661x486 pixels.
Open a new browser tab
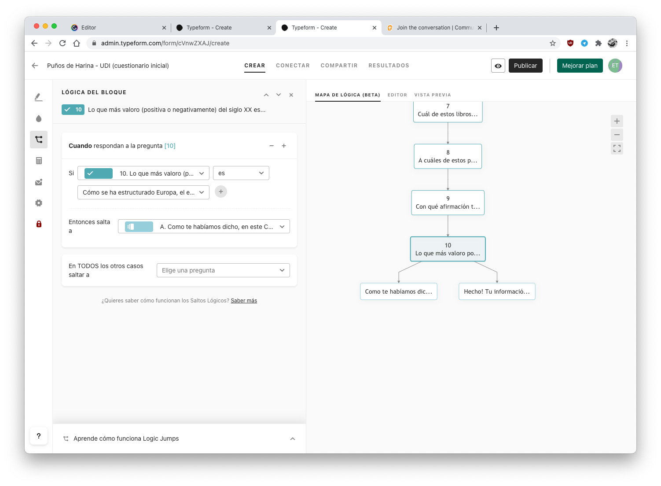click(x=496, y=28)
